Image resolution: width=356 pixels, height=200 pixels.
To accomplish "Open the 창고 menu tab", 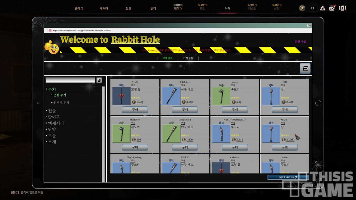I will point(128,9).
